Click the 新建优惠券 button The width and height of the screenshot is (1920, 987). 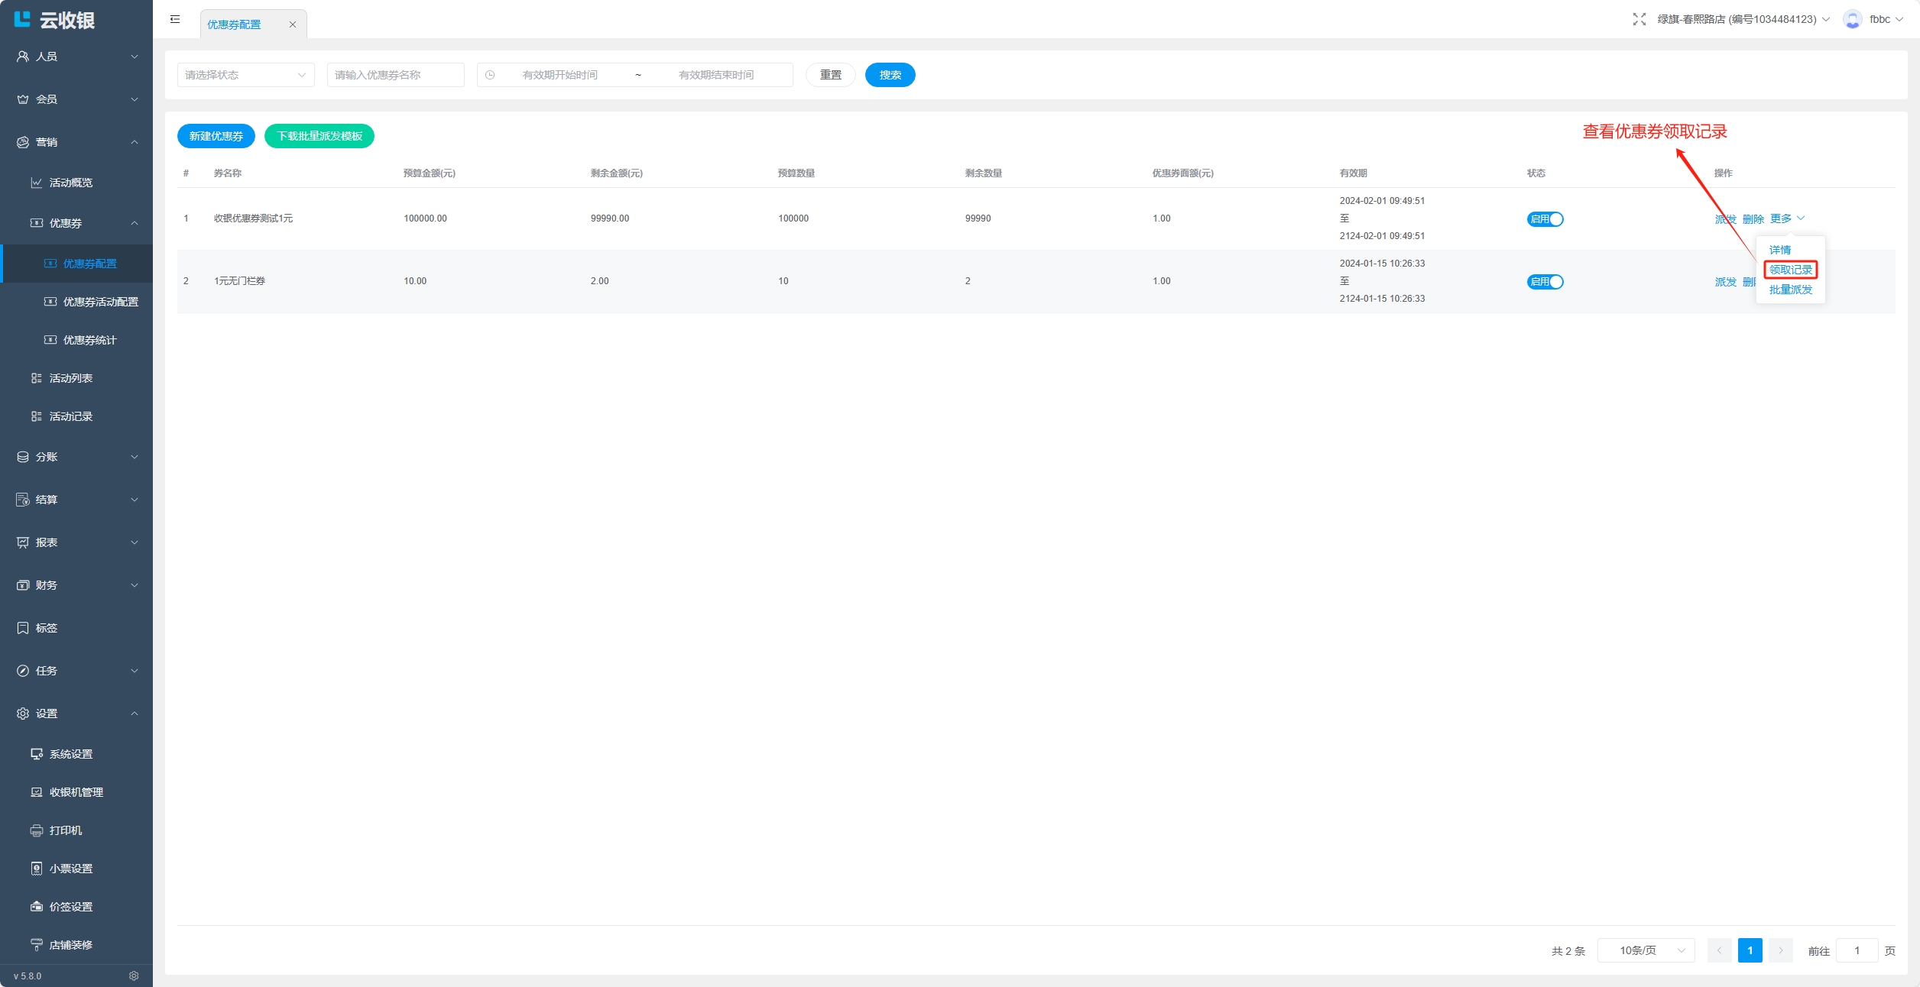(x=216, y=136)
